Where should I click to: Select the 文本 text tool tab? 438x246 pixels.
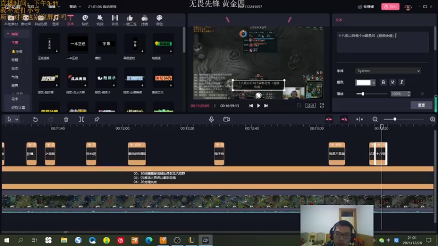71,20
